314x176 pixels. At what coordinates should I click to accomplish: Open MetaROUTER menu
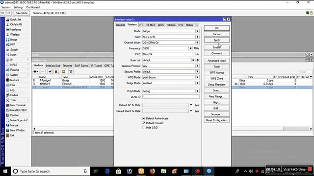coord(18,110)
